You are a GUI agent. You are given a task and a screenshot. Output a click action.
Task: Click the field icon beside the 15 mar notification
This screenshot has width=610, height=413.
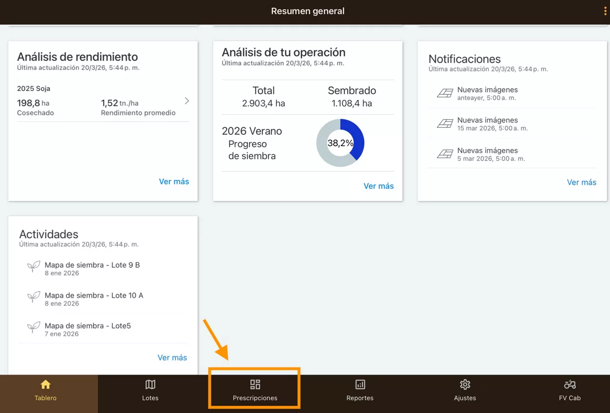(445, 124)
